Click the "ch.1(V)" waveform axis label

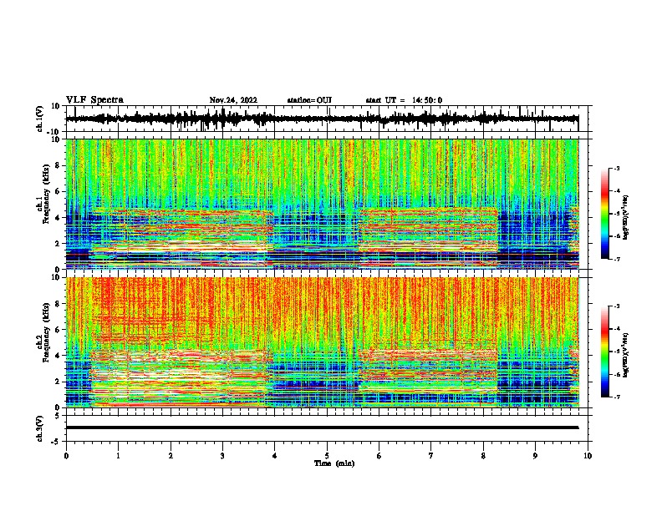[x=40, y=119]
